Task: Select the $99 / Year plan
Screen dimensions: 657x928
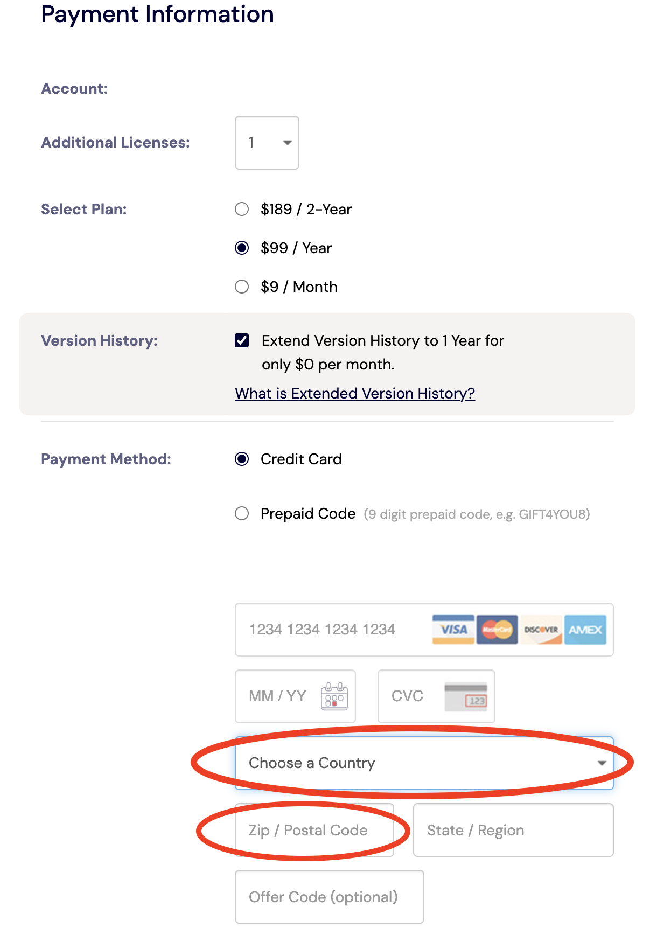Action: 242,248
